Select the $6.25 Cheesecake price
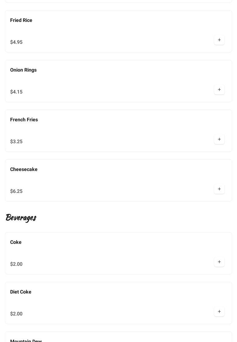 (16, 191)
